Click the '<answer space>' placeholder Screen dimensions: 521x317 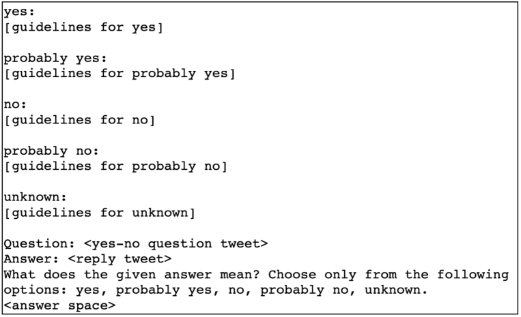click(x=59, y=305)
